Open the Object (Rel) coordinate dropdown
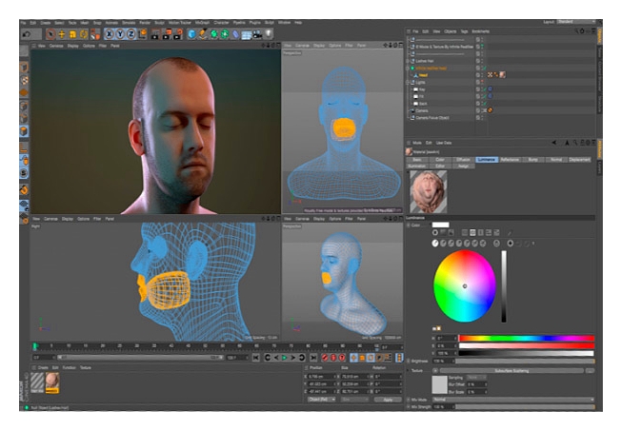This screenshot has width=622, height=431. click(322, 400)
